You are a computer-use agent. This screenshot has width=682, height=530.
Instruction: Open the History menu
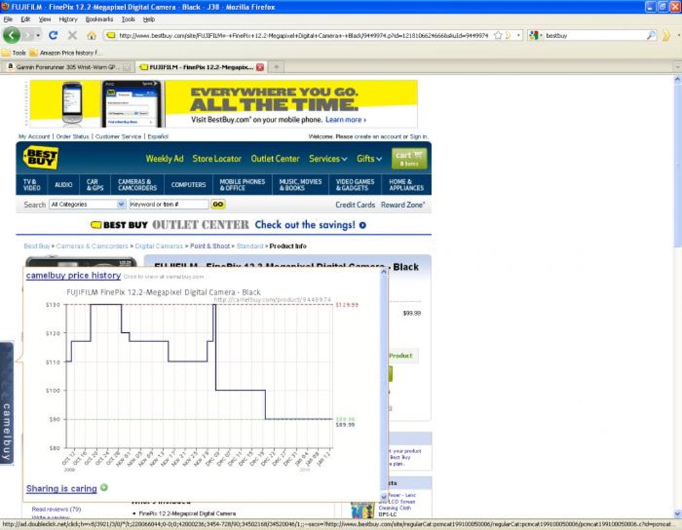[x=68, y=19]
